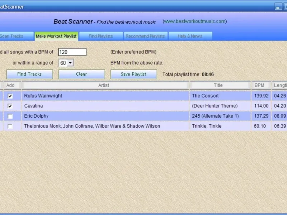Select the Make Workout Playlist tab
287x215 pixels.
pyautogui.click(x=56, y=36)
